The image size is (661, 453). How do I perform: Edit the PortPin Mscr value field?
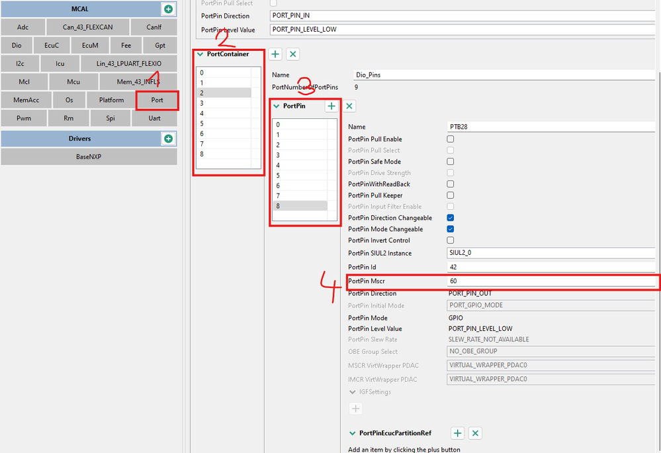[551, 281]
